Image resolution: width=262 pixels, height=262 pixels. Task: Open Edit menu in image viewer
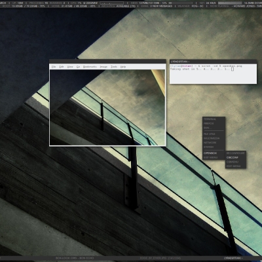tap(62, 67)
